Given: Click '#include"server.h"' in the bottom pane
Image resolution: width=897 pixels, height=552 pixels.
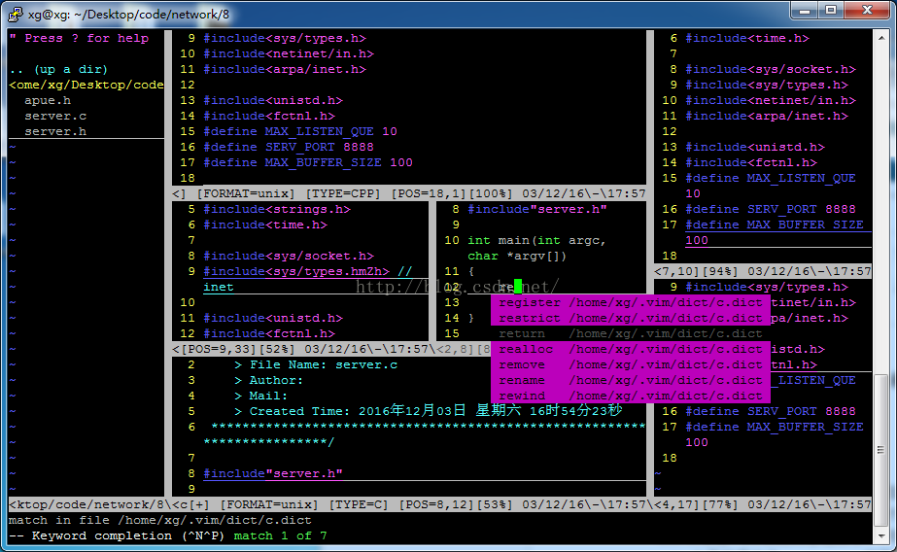Looking at the screenshot, I should [x=273, y=473].
